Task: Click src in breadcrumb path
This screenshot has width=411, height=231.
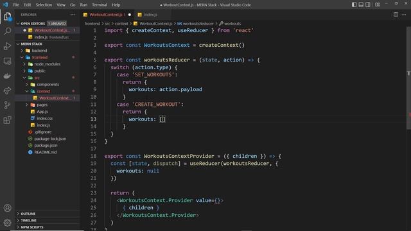Action: (107, 24)
